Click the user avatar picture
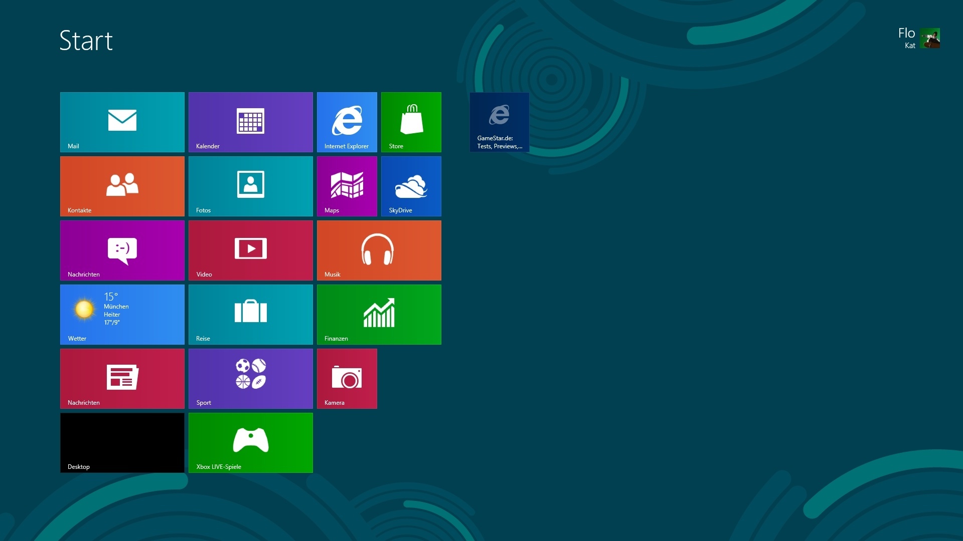The image size is (963, 541). [x=932, y=39]
